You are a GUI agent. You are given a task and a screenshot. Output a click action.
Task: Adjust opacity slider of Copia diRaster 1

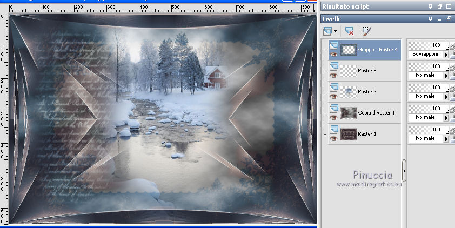(429, 109)
